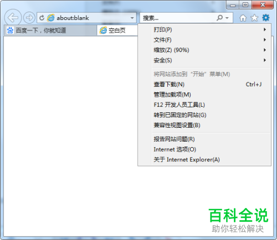Switch to the 百度一下，你就知道 tab
Viewport: 277px width, 240px height.
pos(50,30)
